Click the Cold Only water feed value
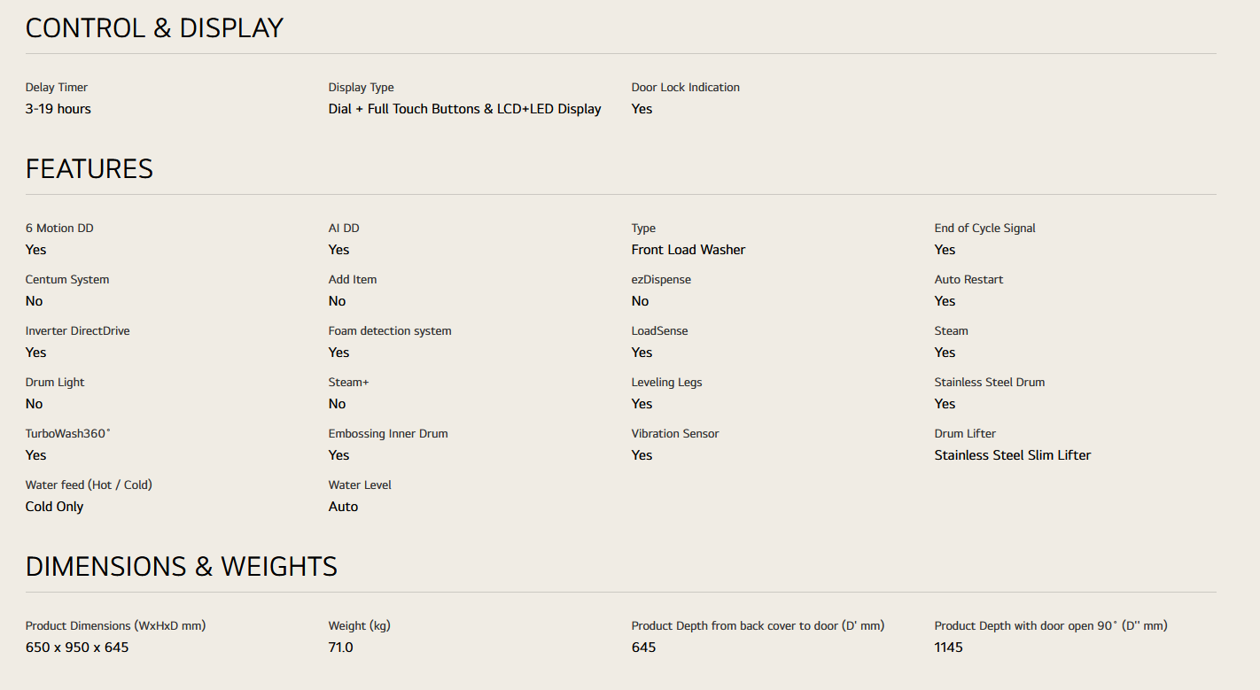The image size is (1260, 690). click(x=54, y=507)
